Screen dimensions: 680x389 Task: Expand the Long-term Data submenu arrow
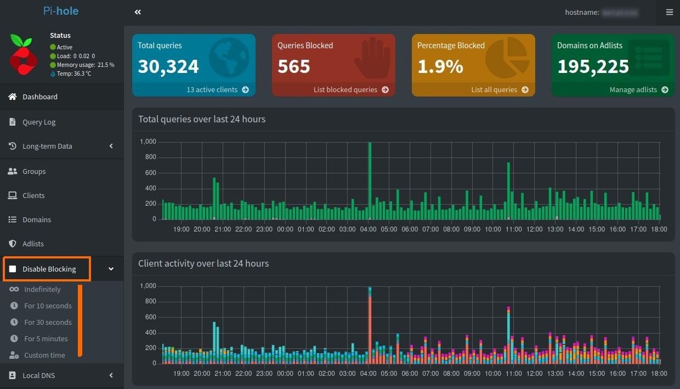111,146
